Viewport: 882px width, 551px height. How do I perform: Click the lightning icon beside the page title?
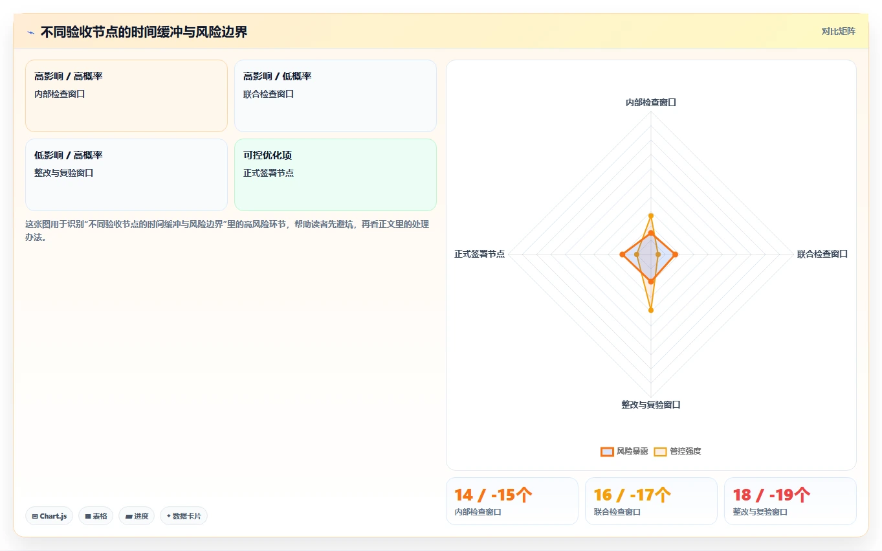(x=30, y=32)
